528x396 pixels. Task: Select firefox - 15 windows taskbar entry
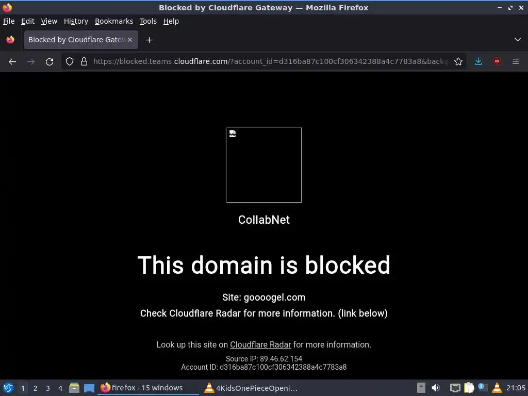pos(148,388)
